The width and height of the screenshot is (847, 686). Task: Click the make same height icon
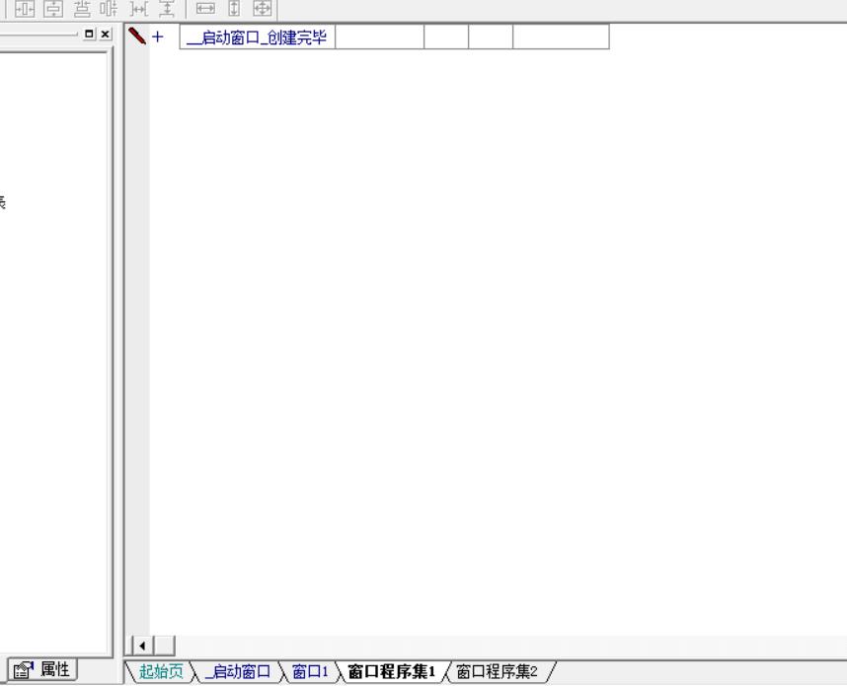234,9
